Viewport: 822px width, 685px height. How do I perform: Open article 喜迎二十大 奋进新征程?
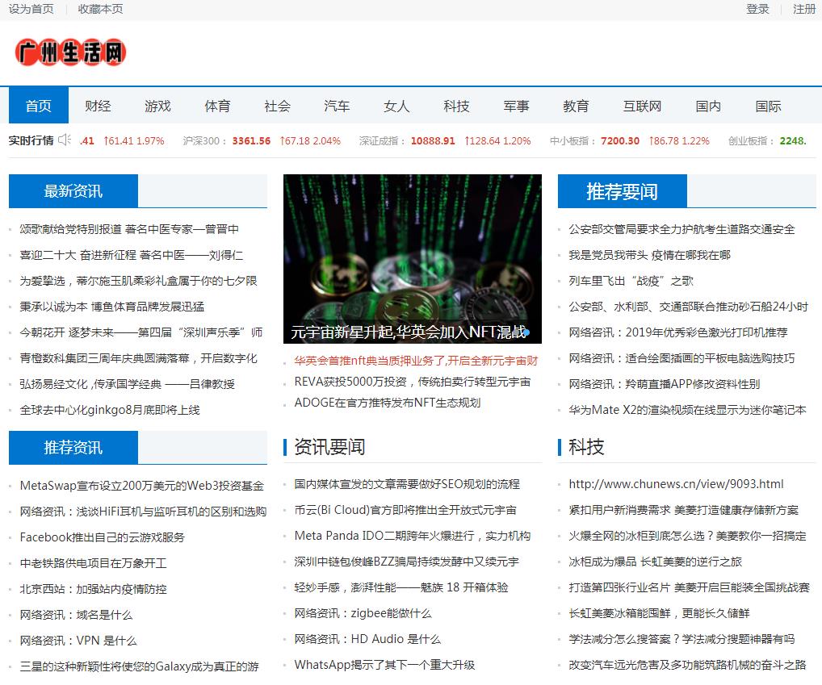131,255
